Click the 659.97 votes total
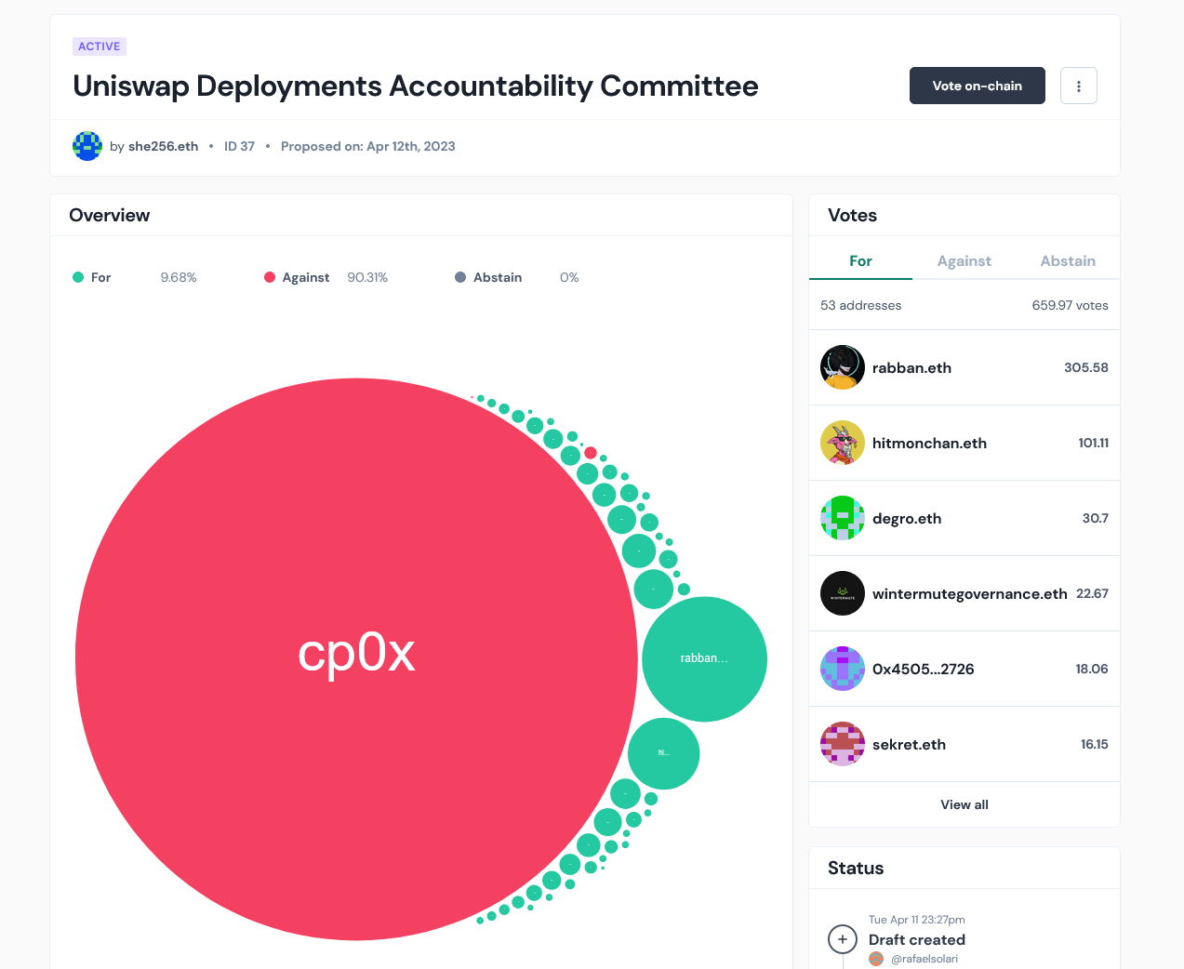Screen dimensions: 1184x969 tap(1070, 305)
